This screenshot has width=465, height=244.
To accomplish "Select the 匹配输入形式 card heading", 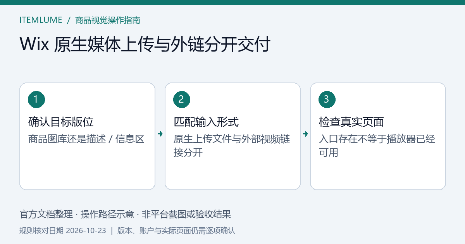I will (206, 122).
